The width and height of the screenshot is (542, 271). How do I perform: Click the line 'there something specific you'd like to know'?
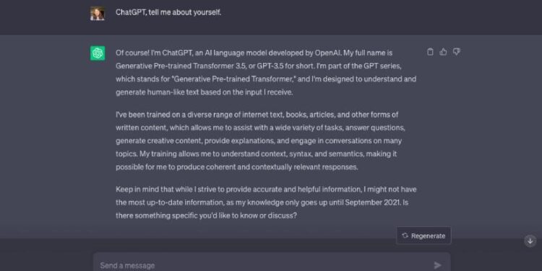pos(206,215)
